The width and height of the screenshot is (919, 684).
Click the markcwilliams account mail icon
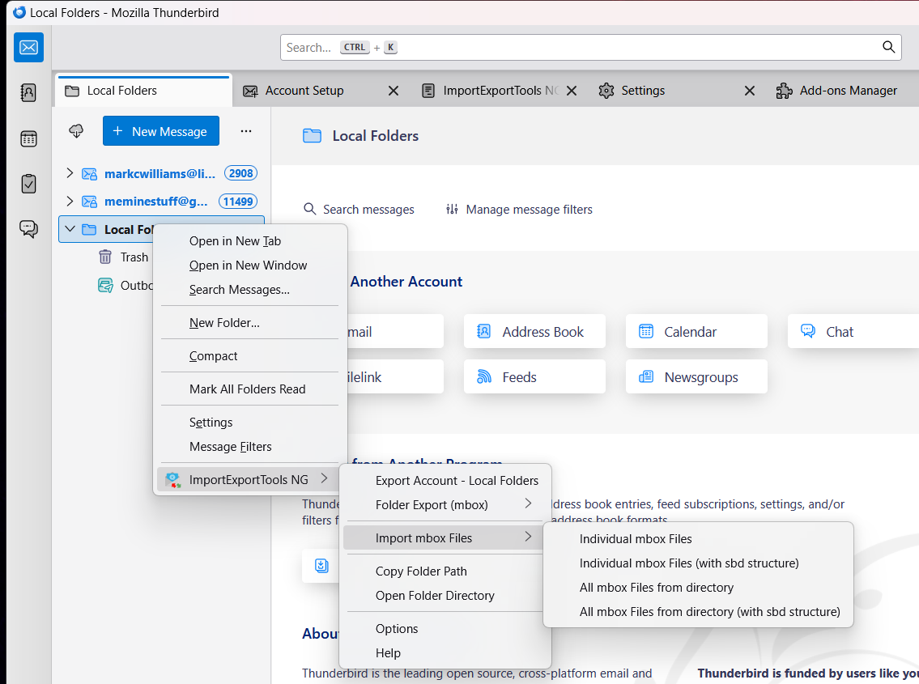point(89,173)
